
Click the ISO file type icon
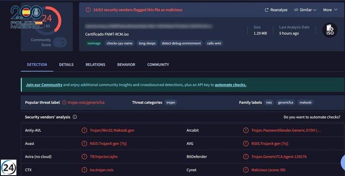pyautogui.click(x=329, y=30)
